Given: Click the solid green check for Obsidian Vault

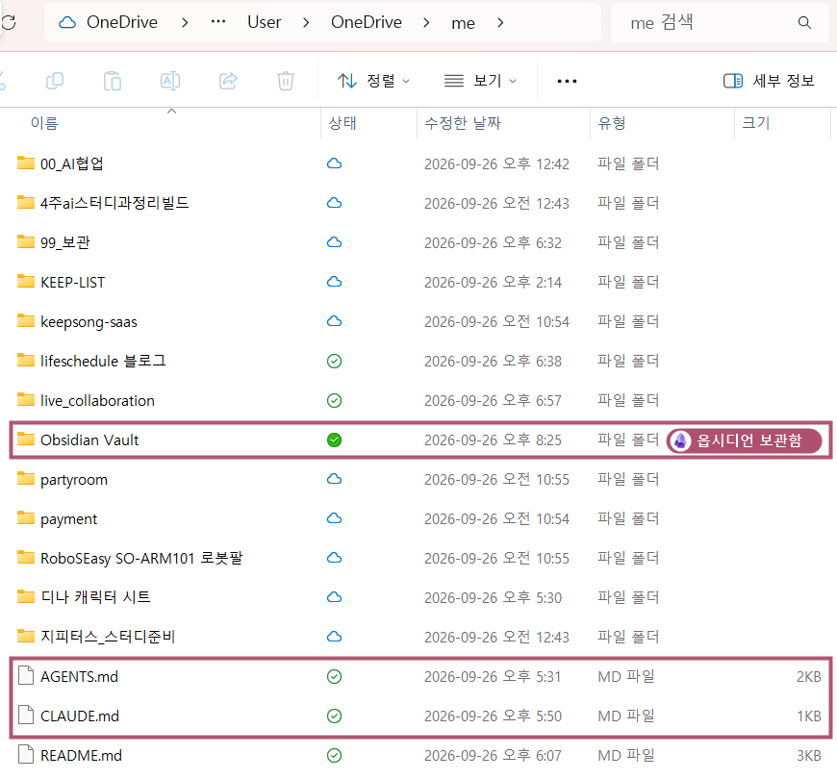Looking at the screenshot, I should click(334, 440).
